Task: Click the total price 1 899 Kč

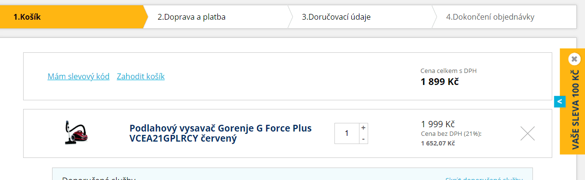Action: click(x=439, y=82)
